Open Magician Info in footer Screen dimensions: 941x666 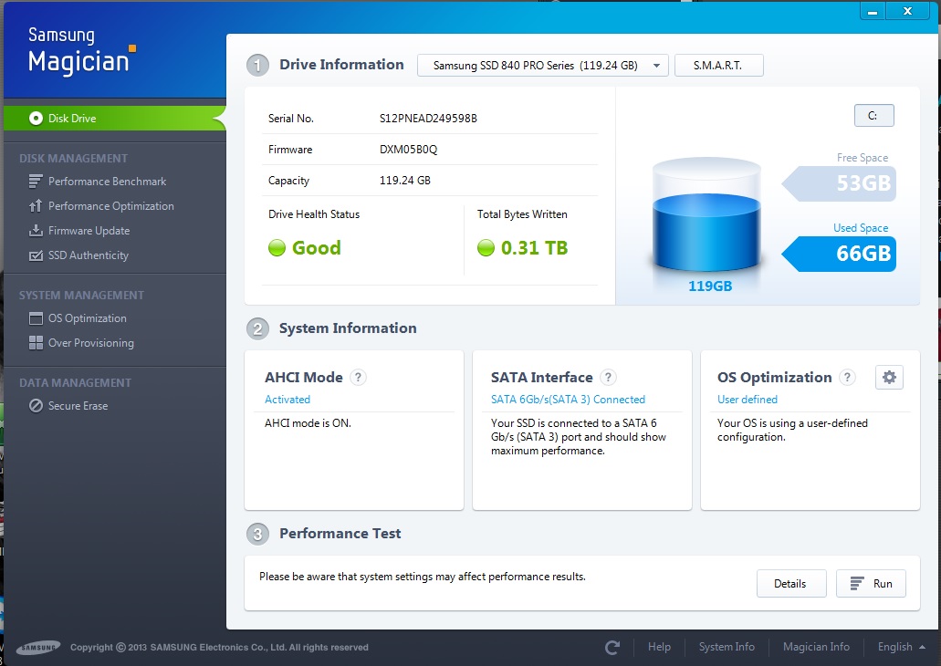click(x=816, y=647)
